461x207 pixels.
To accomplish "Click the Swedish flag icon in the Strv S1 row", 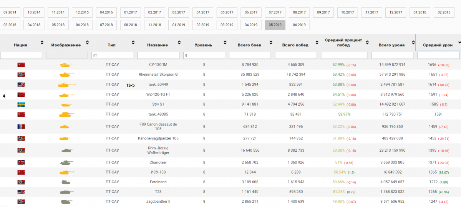I will (21, 104).
